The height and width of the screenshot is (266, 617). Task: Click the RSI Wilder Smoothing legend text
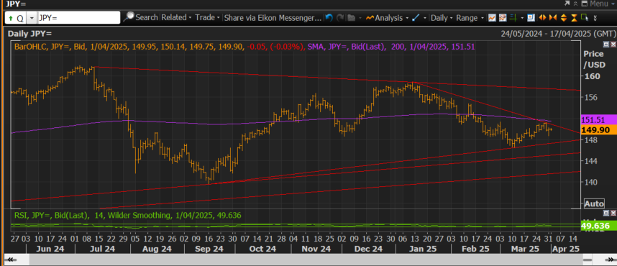point(127,215)
